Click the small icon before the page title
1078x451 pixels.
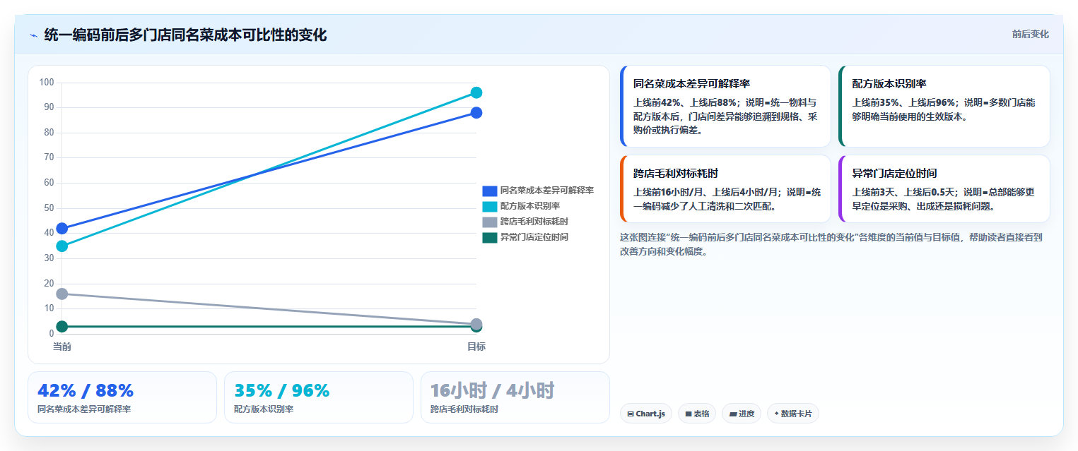(x=33, y=35)
